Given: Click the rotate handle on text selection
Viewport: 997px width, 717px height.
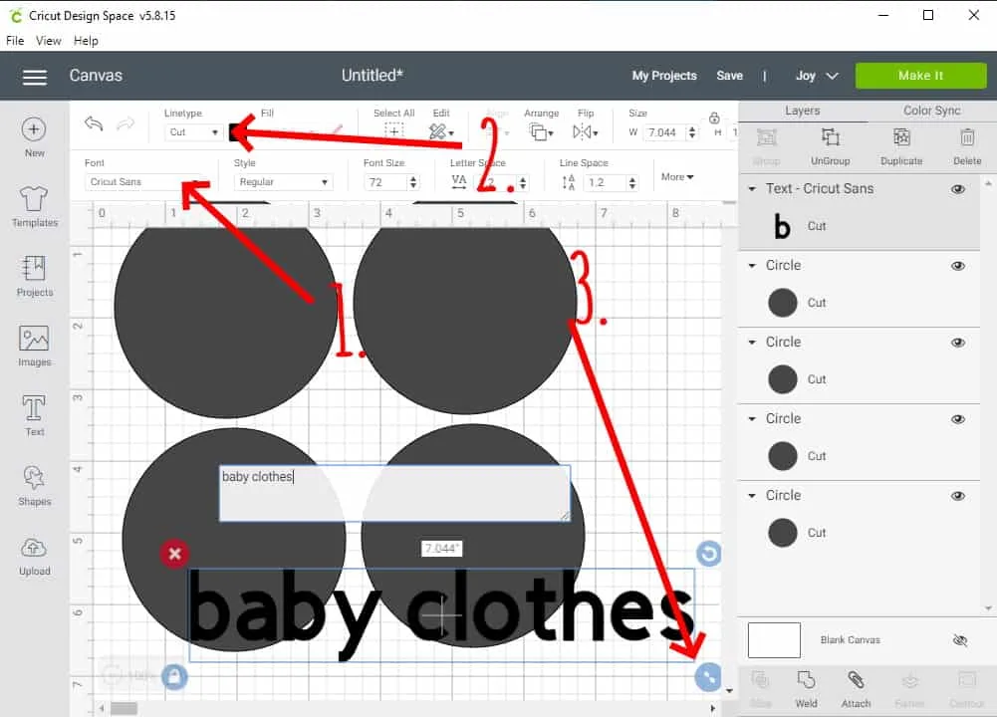Looking at the screenshot, I should point(708,554).
